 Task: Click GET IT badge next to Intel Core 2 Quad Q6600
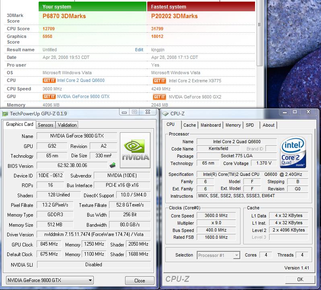pyautogui.click(x=49, y=80)
